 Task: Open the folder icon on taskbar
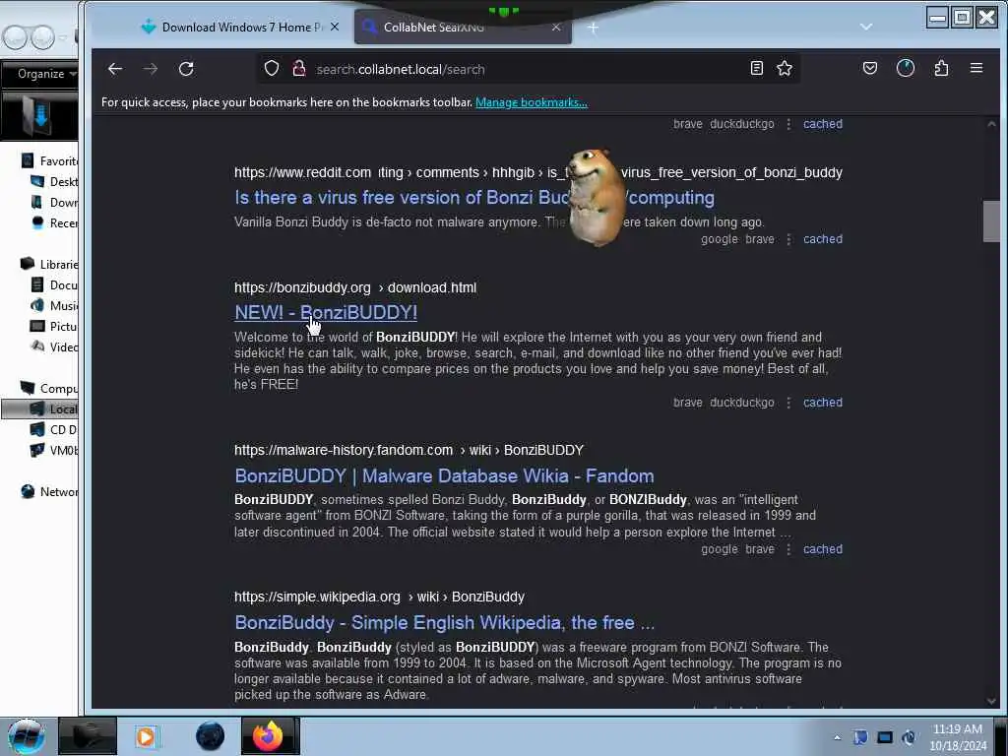pyautogui.click(x=88, y=736)
